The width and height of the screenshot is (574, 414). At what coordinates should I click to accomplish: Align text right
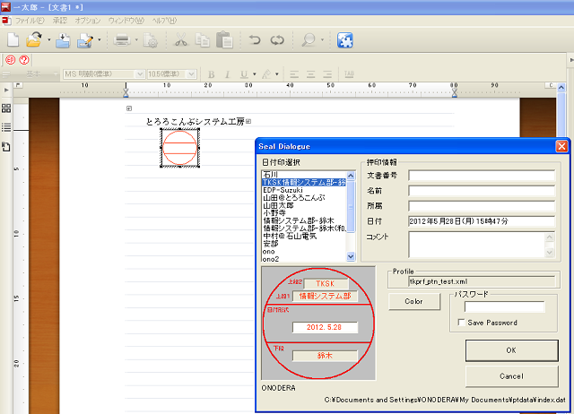327,74
